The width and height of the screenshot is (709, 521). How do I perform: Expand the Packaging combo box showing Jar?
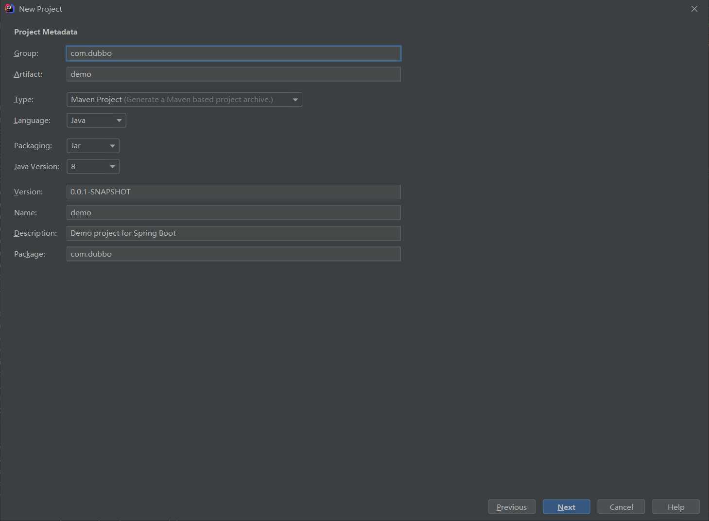93,146
